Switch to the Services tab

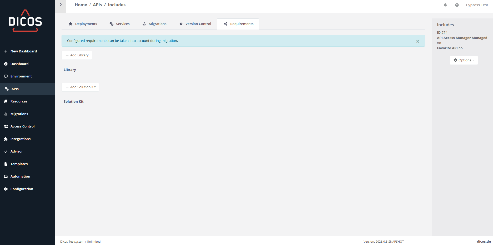(x=119, y=24)
